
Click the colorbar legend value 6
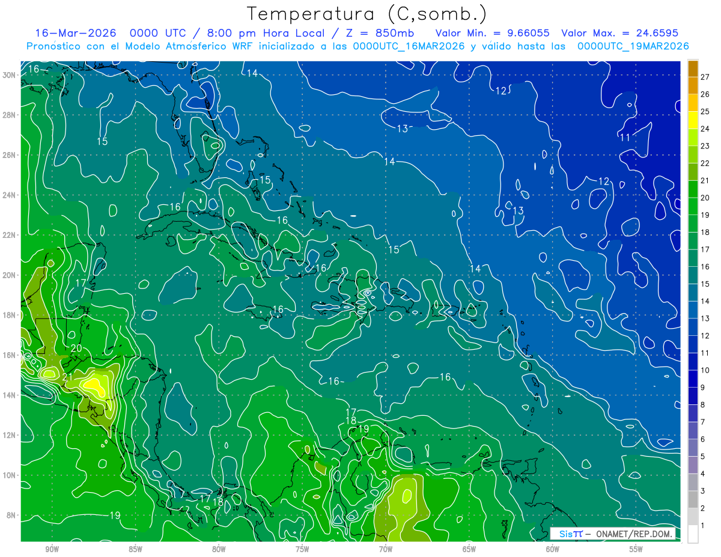click(703, 439)
